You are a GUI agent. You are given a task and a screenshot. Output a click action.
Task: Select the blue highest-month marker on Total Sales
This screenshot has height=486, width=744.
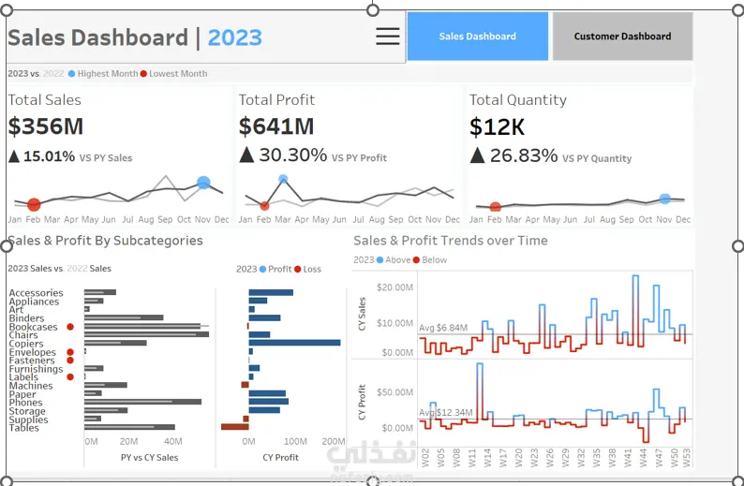(203, 183)
